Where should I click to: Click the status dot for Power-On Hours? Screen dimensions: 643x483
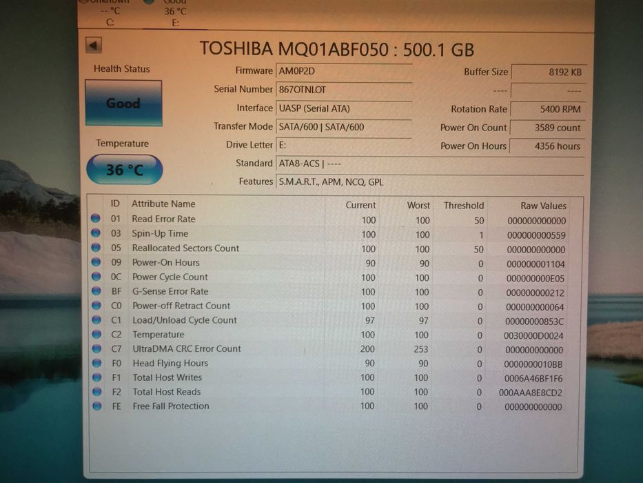[96, 262]
